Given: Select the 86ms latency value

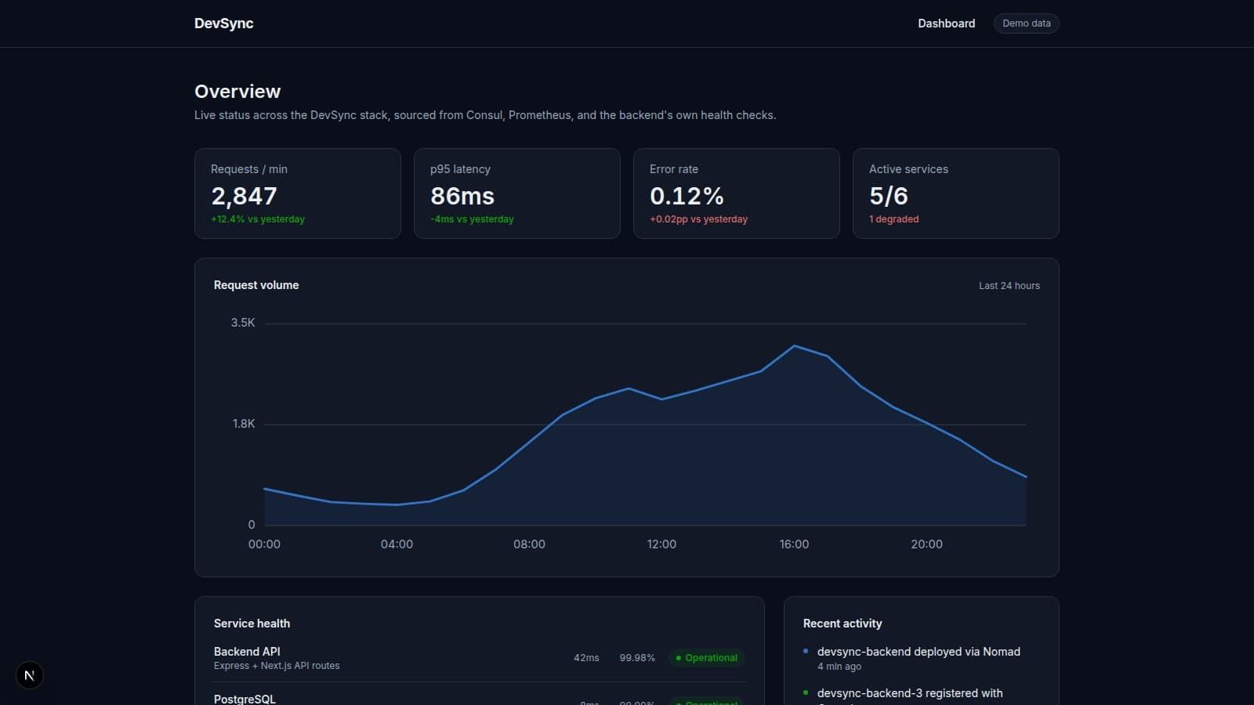Looking at the screenshot, I should 462,196.
